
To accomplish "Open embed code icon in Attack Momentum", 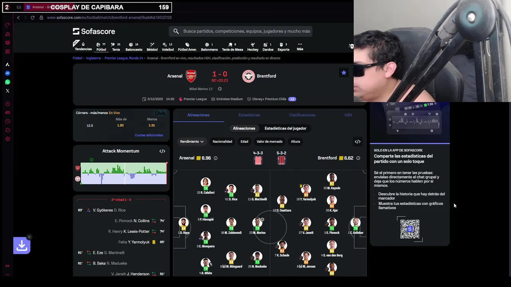I will pos(162,151).
